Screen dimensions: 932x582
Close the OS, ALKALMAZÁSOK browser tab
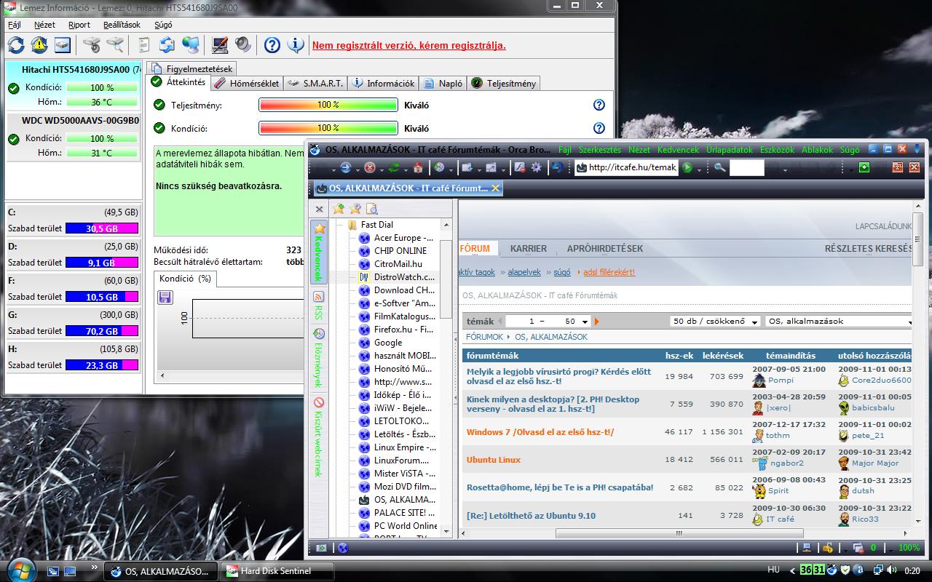[496, 188]
